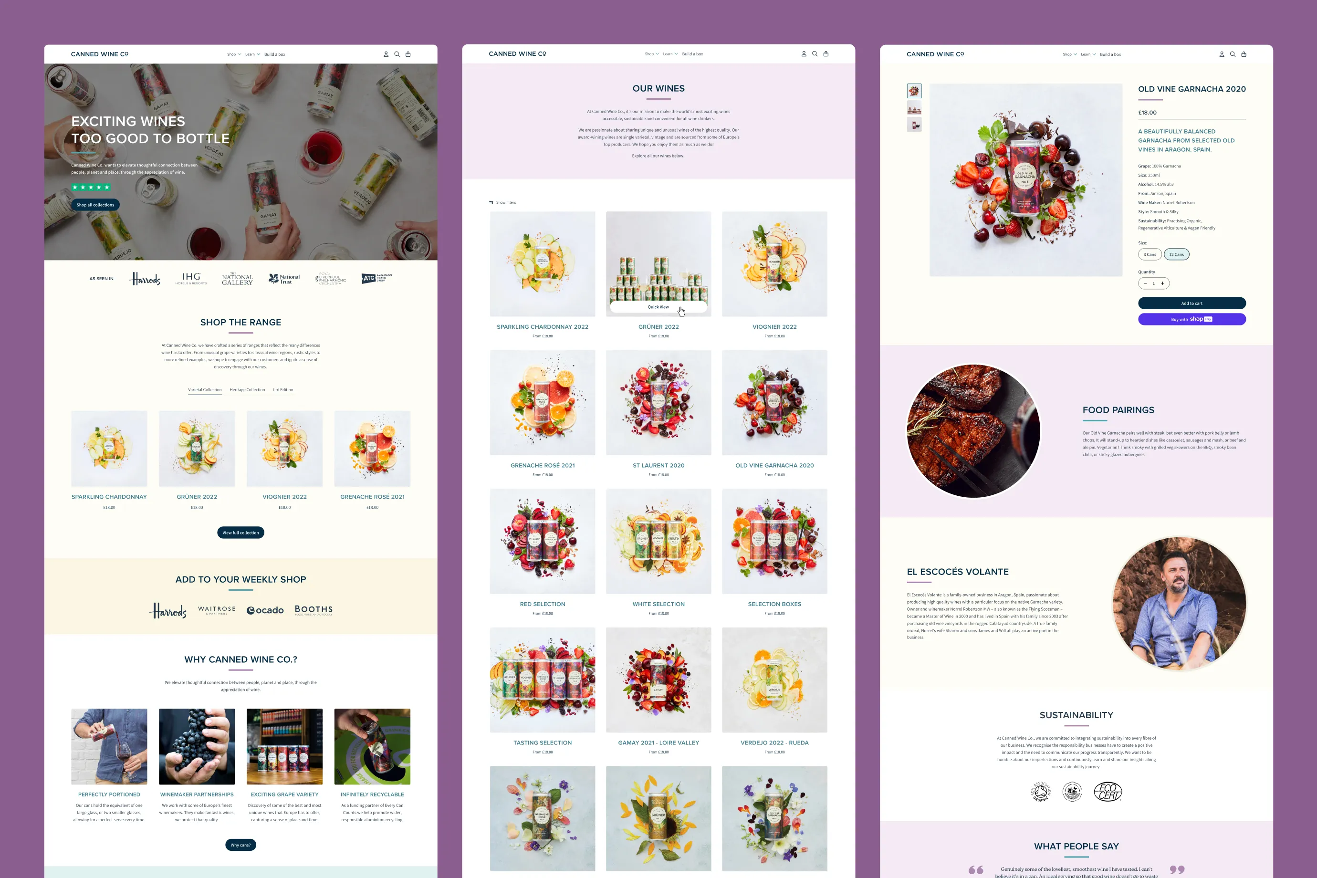Screen dimensions: 1317x878
Task: Click the search icon on product page
Action: coord(1233,54)
